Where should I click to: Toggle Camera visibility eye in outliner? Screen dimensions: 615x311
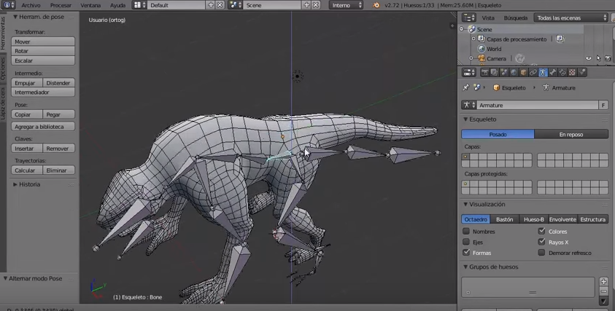[x=588, y=58]
